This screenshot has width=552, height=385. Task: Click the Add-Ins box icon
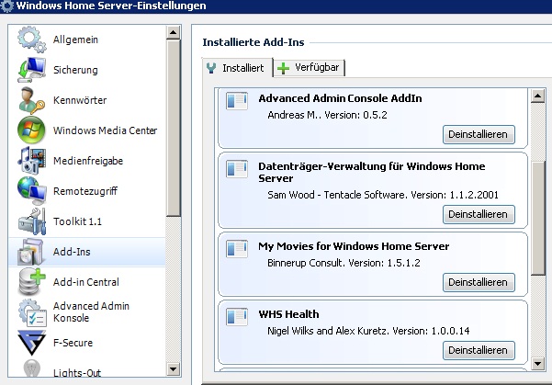click(31, 252)
